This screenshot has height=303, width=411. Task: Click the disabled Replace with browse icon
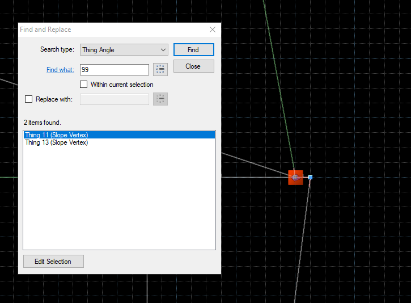click(x=160, y=99)
